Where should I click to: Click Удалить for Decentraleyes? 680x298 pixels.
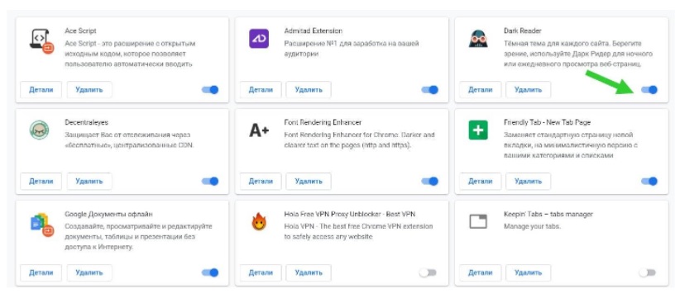(89, 182)
